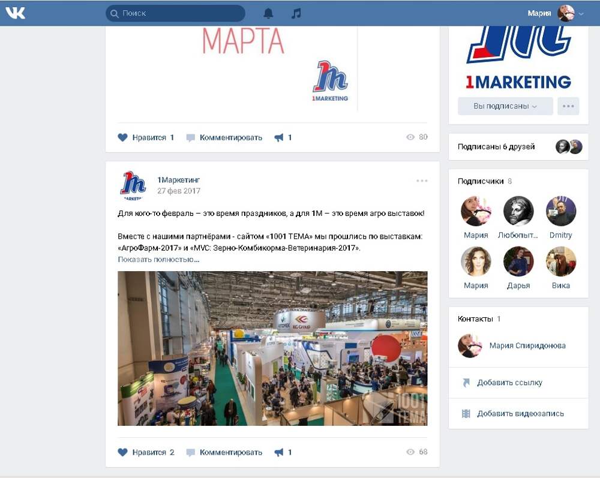
Task: Like the 27 фев 2017 post
Action: (x=146, y=452)
